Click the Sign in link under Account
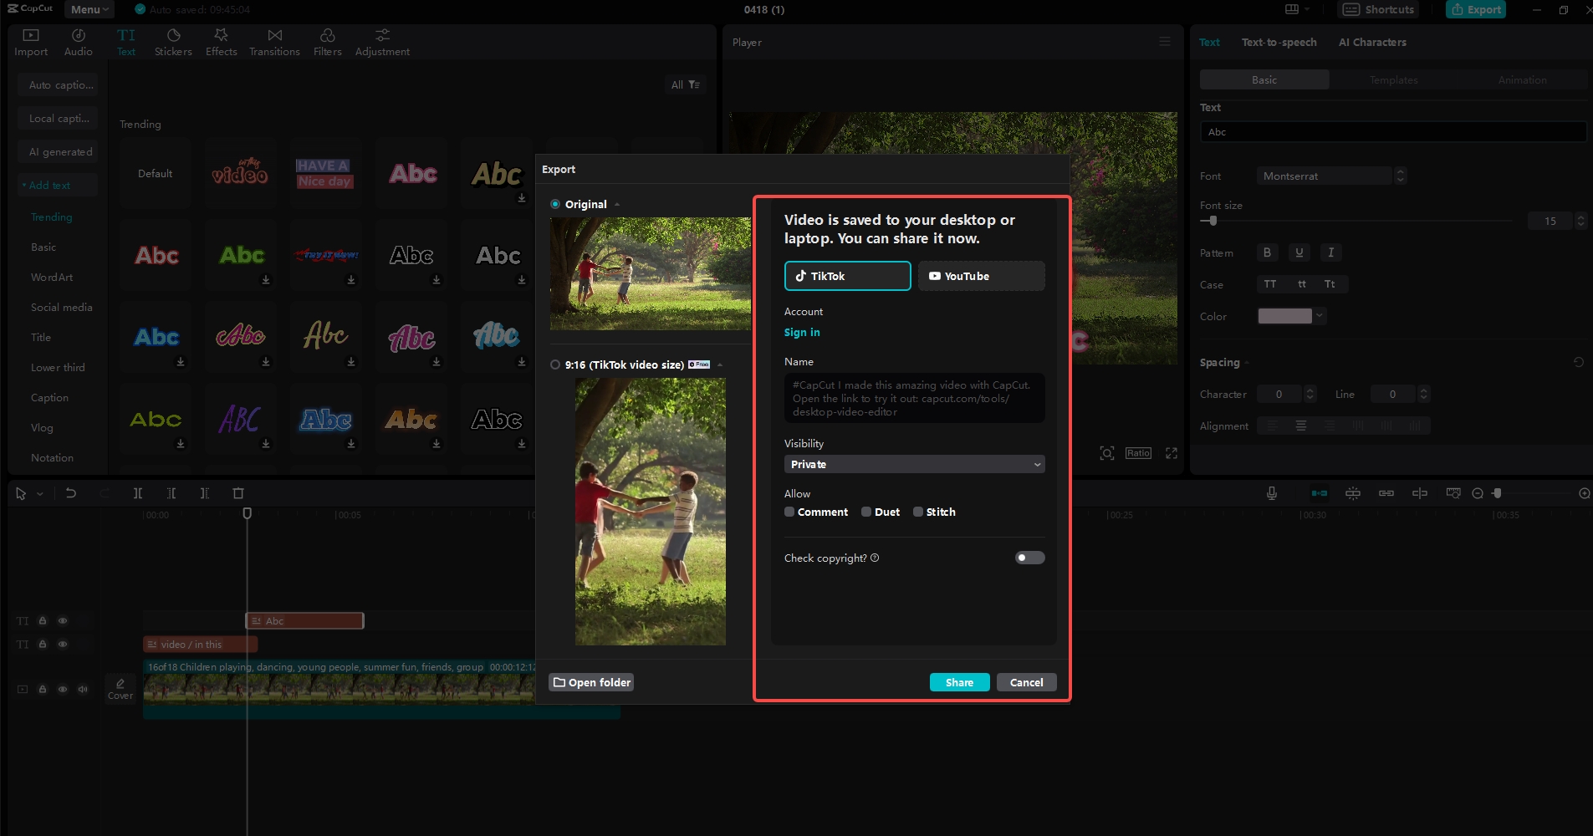This screenshot has width=1593, height=836. (x=801, y=332)
